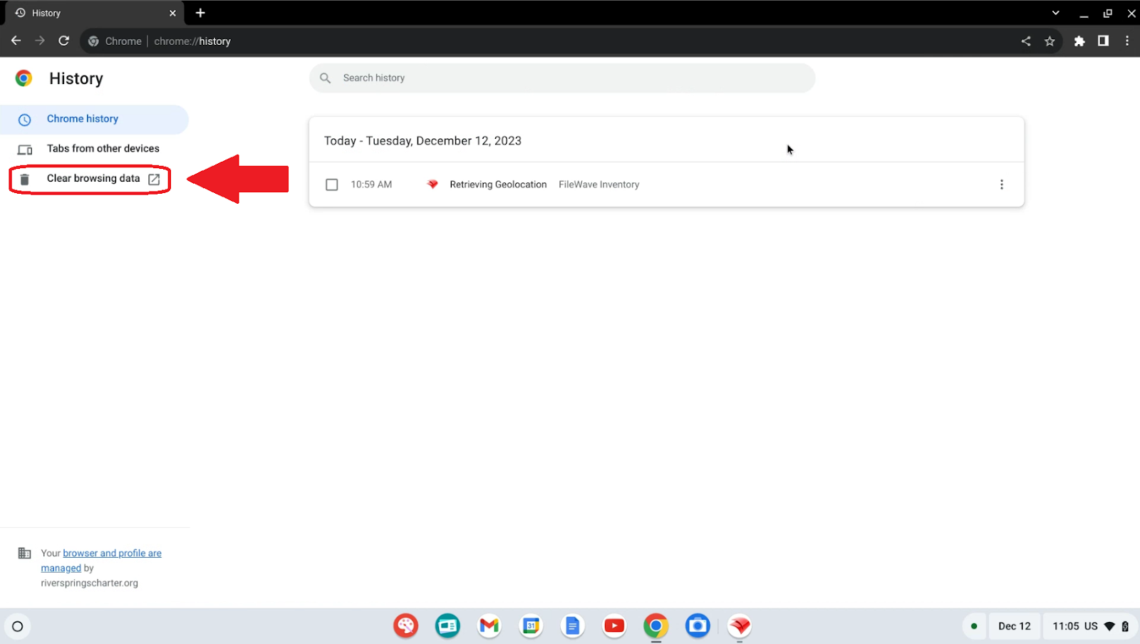Launch Gmail from the shelf
1140x644 pixels.
pyautogui.click(x=489, y=626)
